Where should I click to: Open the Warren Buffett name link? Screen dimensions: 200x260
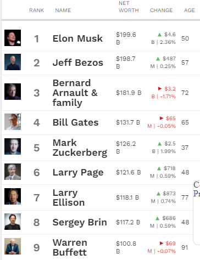pos(70,247)
